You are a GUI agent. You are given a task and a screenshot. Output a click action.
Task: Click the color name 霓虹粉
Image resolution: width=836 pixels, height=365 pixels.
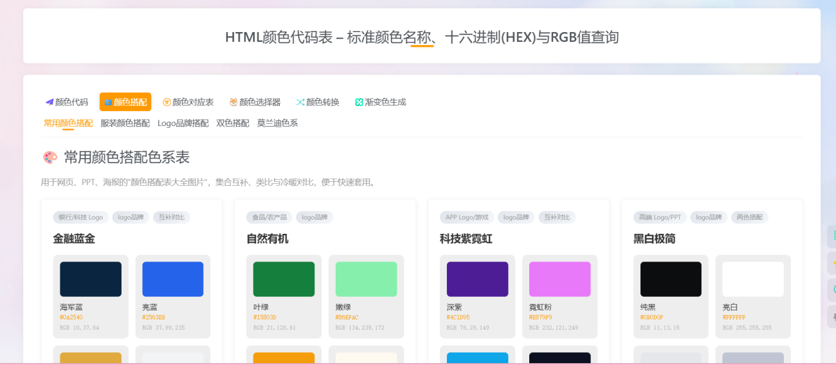pyautogui.click(x=541, y=307)
